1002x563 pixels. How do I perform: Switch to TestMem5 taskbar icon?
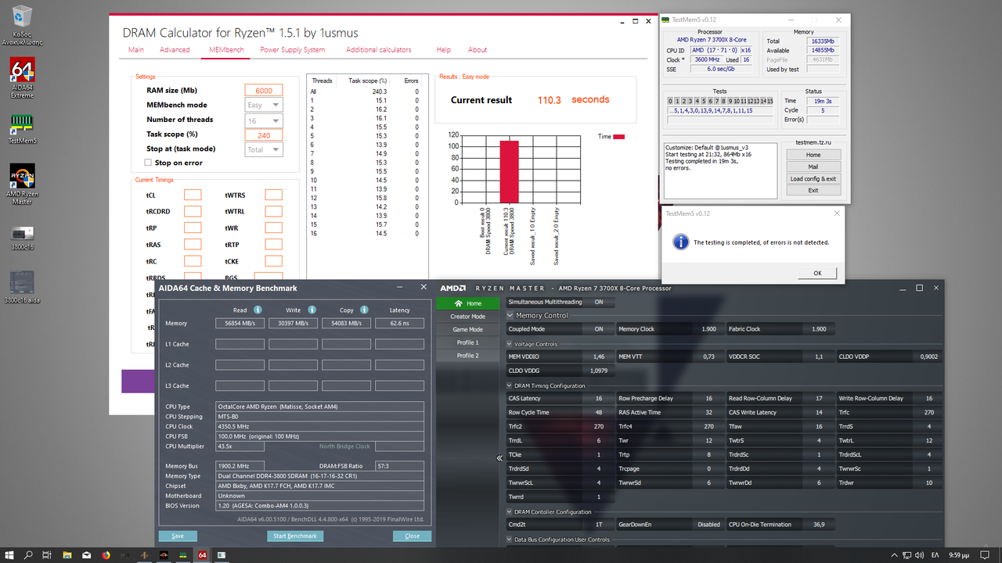[183, 555]
